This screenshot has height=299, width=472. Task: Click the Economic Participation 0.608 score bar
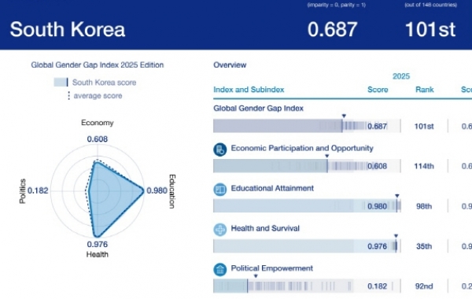(307, 166)
